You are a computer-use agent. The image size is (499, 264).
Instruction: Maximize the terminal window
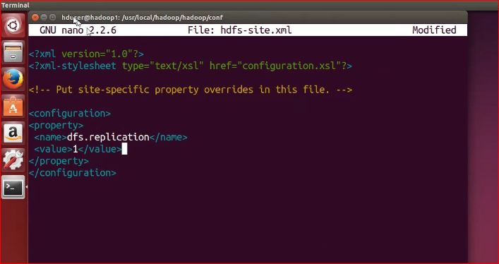click(53, 18)
